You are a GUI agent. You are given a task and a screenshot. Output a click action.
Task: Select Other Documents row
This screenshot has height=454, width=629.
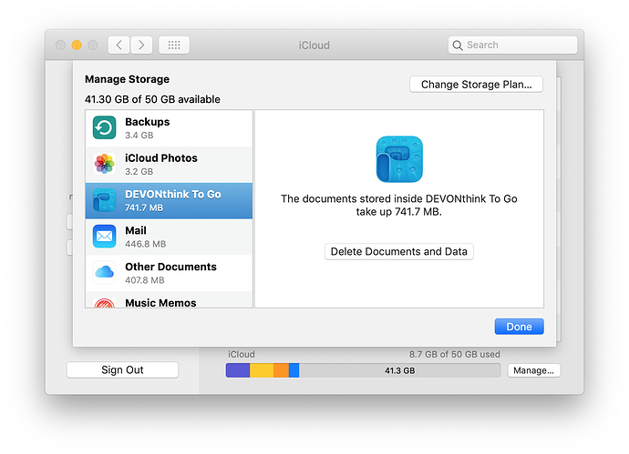tap(169, 273)
